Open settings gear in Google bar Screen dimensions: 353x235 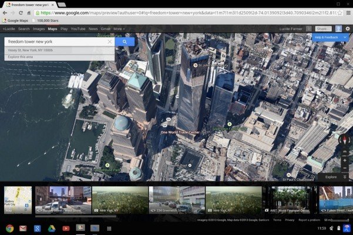(x=348, y=29)
